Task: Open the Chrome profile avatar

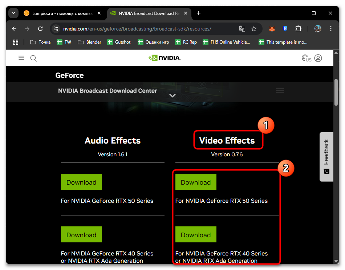Action: [x=318, y=29]
